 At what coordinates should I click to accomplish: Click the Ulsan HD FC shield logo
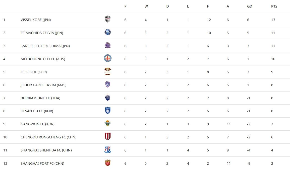(108, 111)
